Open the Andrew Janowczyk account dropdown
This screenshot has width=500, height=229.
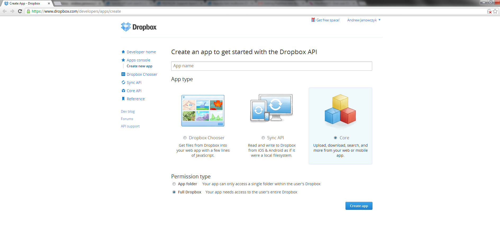point(364,20)
